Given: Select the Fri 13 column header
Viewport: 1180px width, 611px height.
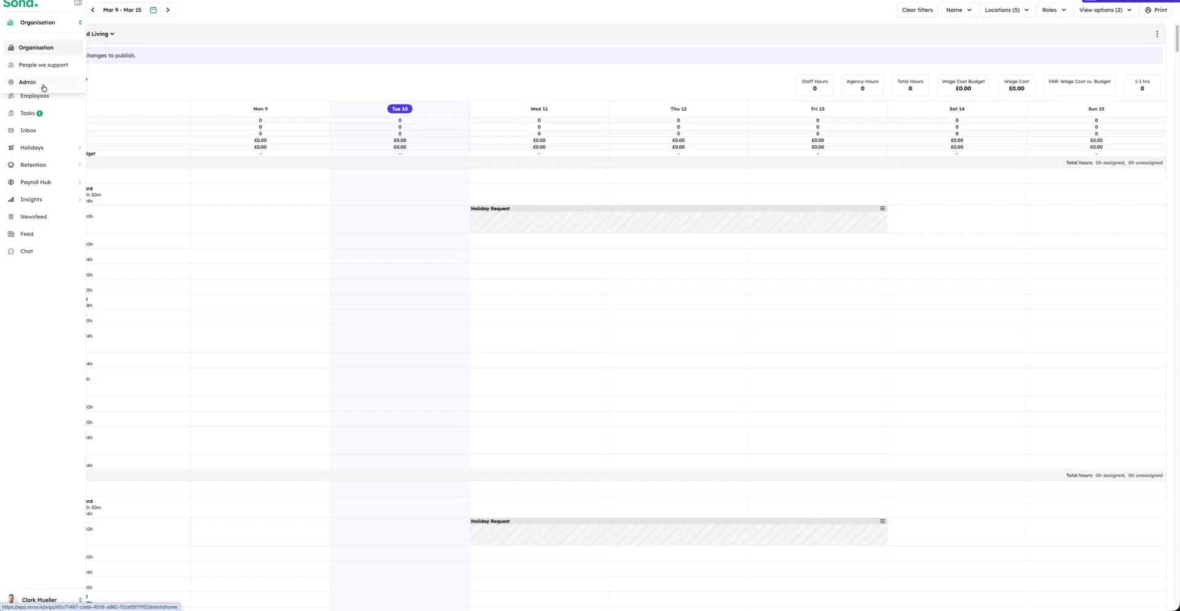Looking at the screenshot, I should pyautogui.click(x=817, y=109).
